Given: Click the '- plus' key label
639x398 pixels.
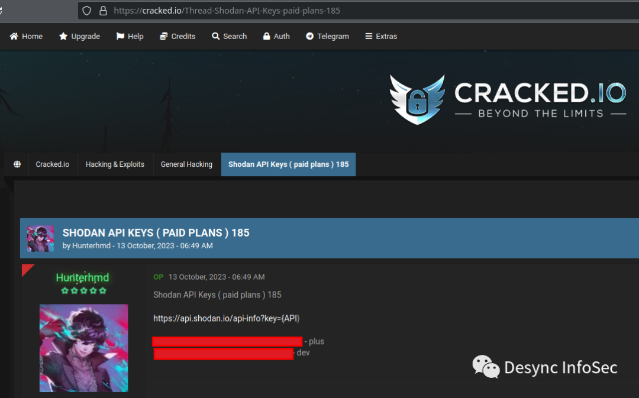Looking at the screenshot, I should [x=314, y=341].
